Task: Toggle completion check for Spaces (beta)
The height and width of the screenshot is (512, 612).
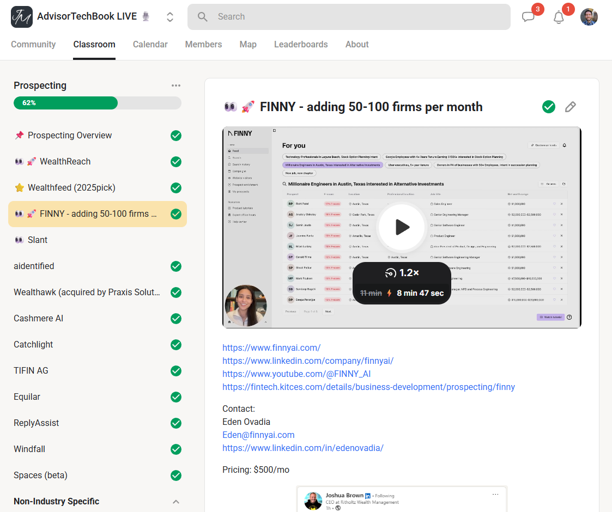Action: click(x=176, y=476)
